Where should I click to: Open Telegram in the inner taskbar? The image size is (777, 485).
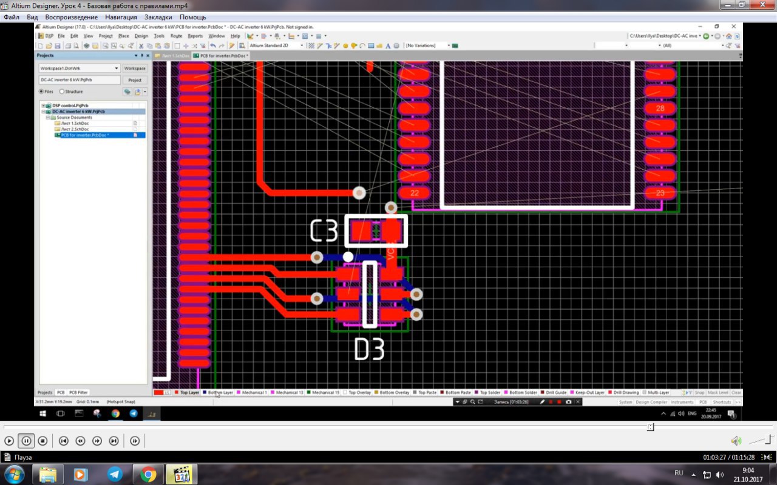click(x=134, y=413)
